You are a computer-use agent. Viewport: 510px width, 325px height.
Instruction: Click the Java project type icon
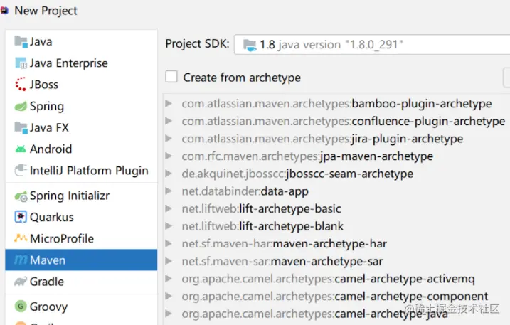(x=21, y=42)
